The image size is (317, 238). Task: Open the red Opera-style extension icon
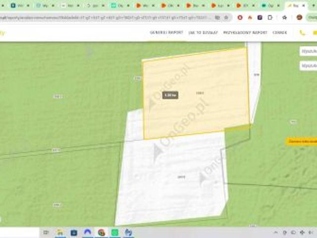[x=240, y=18]
